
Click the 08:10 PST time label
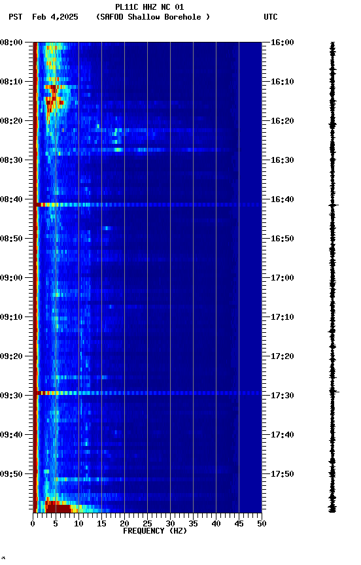point(11,82)
